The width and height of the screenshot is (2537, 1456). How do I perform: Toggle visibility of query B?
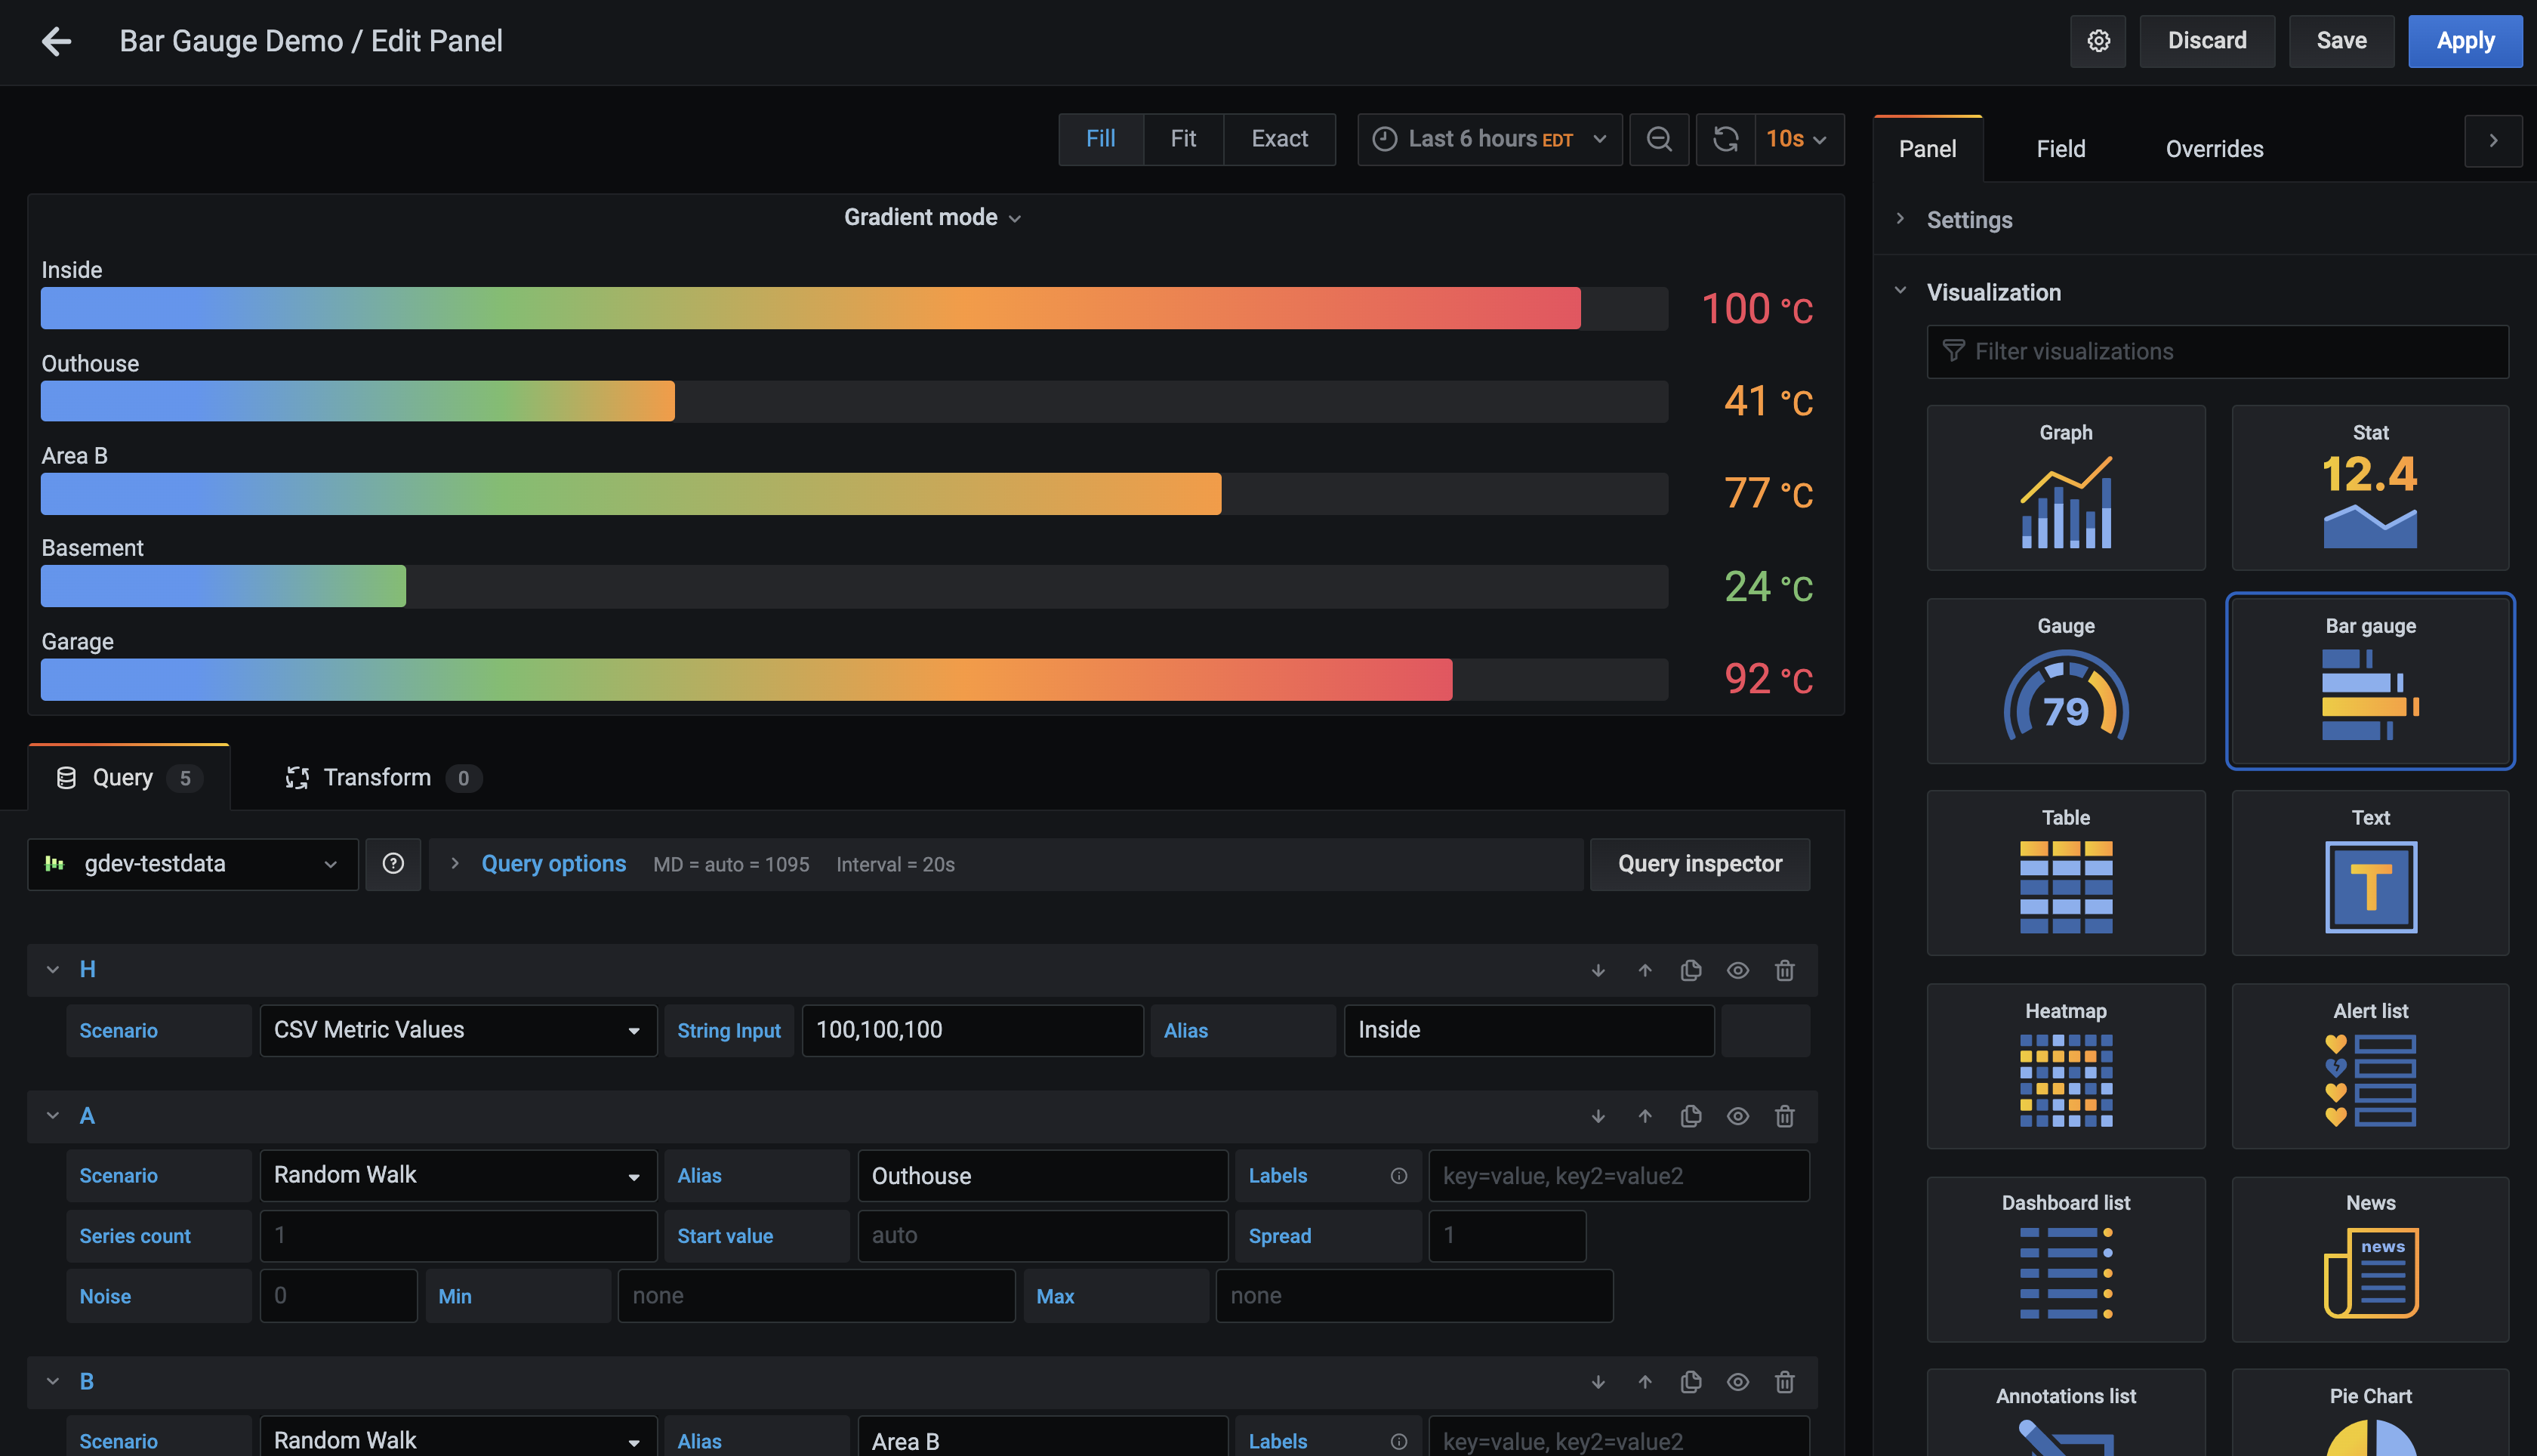(x=1737, y=1381)
